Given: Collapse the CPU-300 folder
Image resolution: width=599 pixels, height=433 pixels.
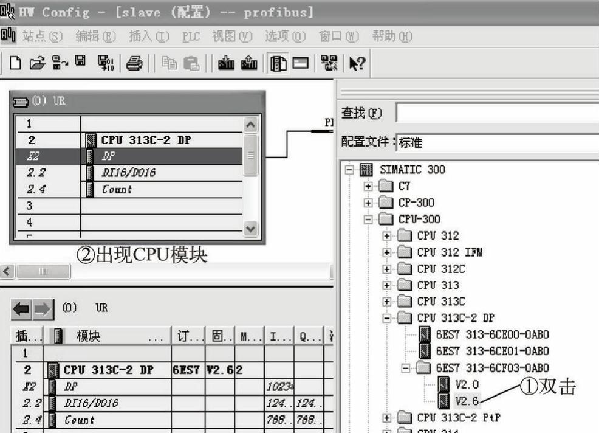Looking at the screenshot, I should point(368,220).
